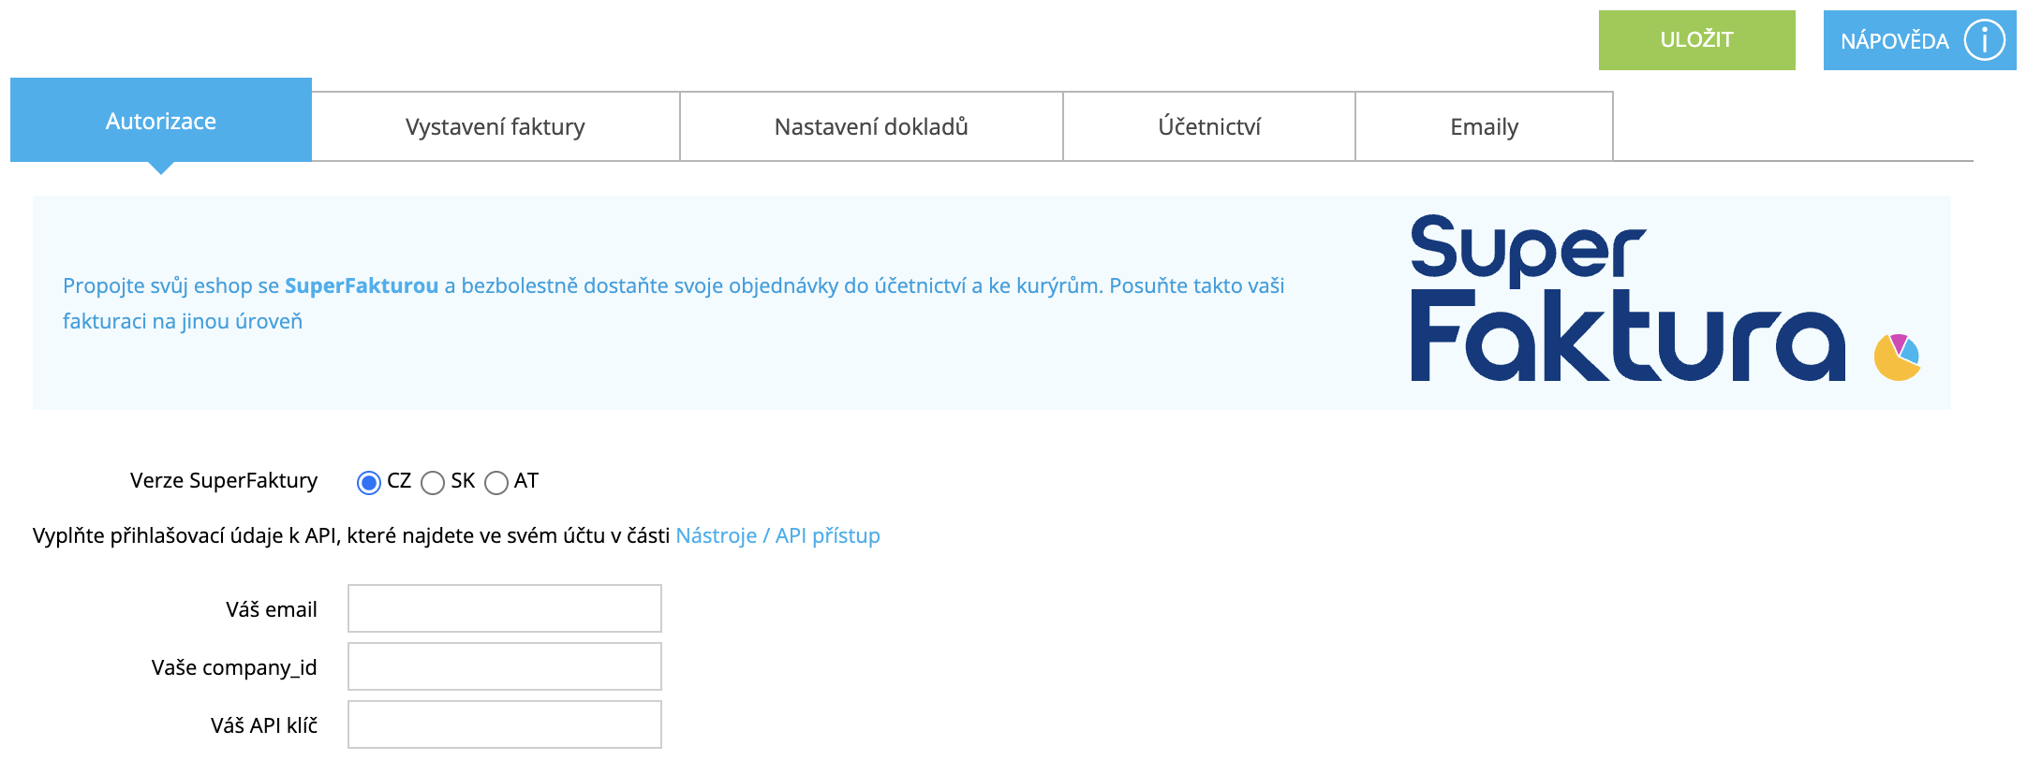Click the Vyplňte přihlašovací údaje instruction text
This screenshot has width=2027, height=760.
[351, 535]
